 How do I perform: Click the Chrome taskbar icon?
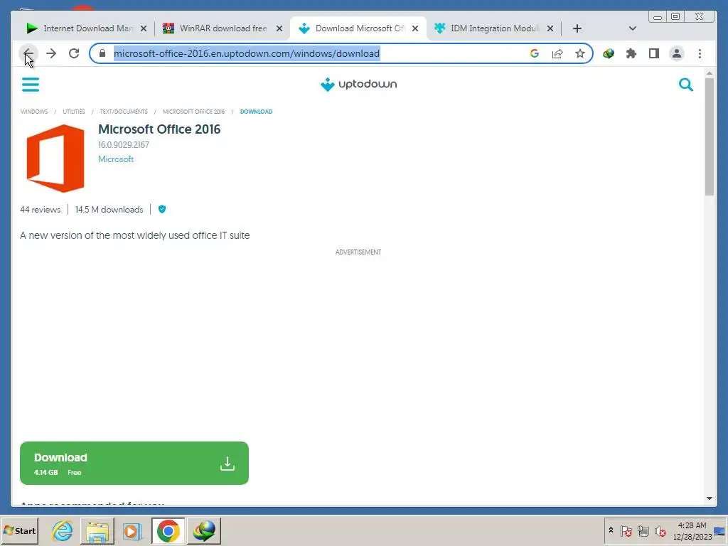tap(168, 531)
